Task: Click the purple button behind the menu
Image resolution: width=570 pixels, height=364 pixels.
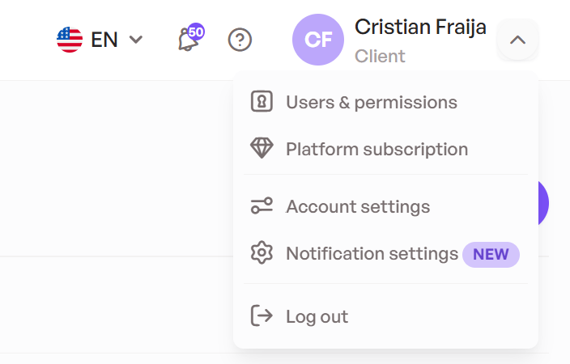Action: [543, 203]
